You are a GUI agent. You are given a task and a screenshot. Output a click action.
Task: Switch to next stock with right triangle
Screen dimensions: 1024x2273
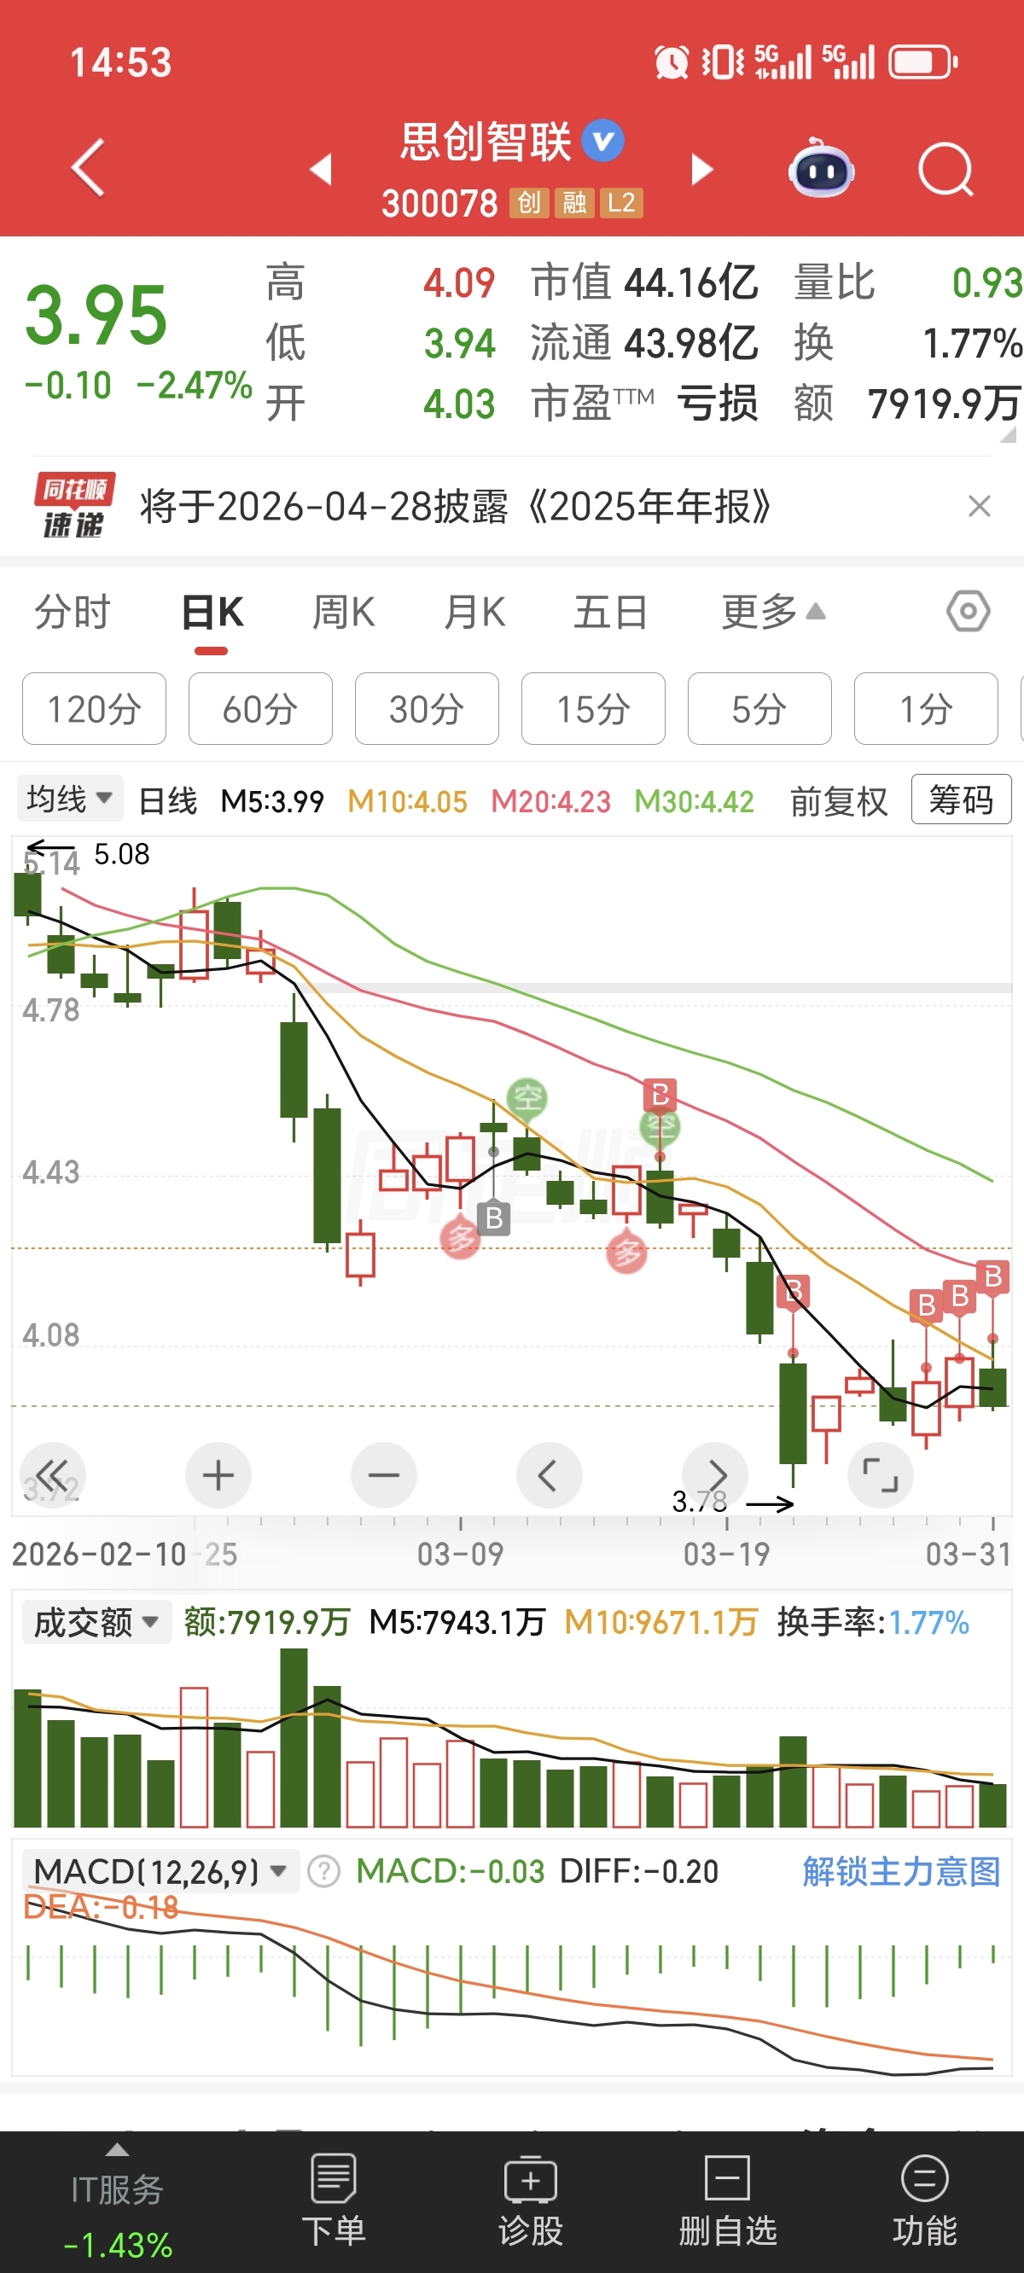(x=701, y=169)
